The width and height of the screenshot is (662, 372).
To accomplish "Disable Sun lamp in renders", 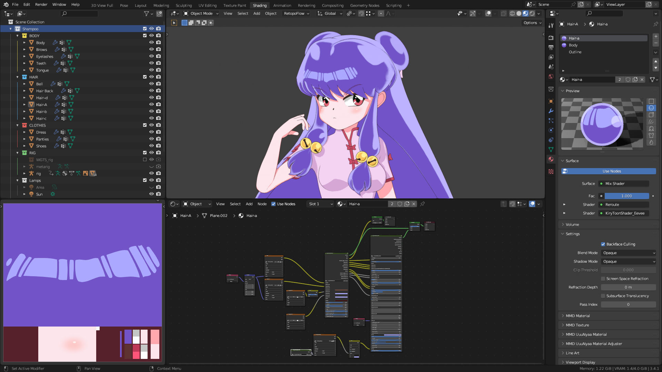I will (158, 194).
